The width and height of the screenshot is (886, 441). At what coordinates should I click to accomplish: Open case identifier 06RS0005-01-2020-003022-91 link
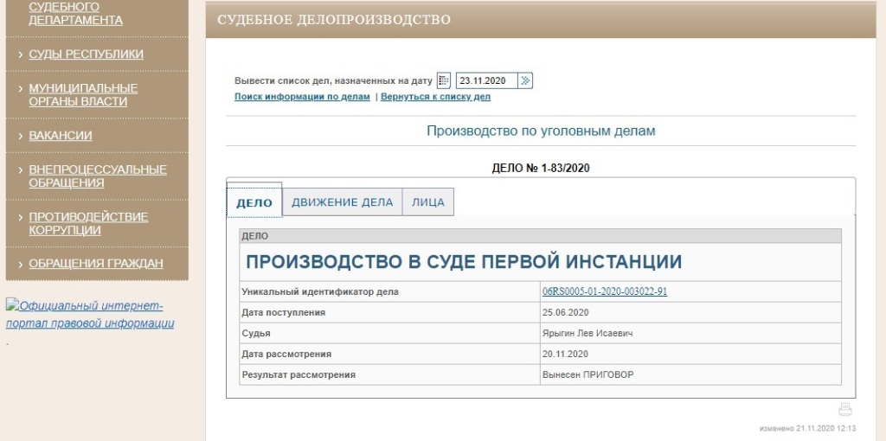coord(604,291)
